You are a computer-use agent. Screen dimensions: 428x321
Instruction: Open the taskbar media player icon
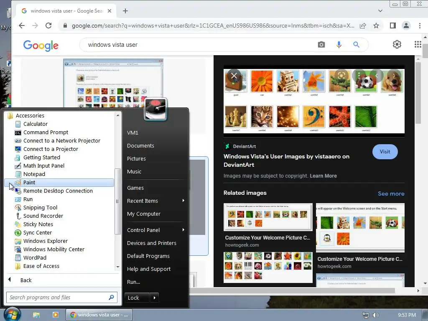click(x=56, y=315)
